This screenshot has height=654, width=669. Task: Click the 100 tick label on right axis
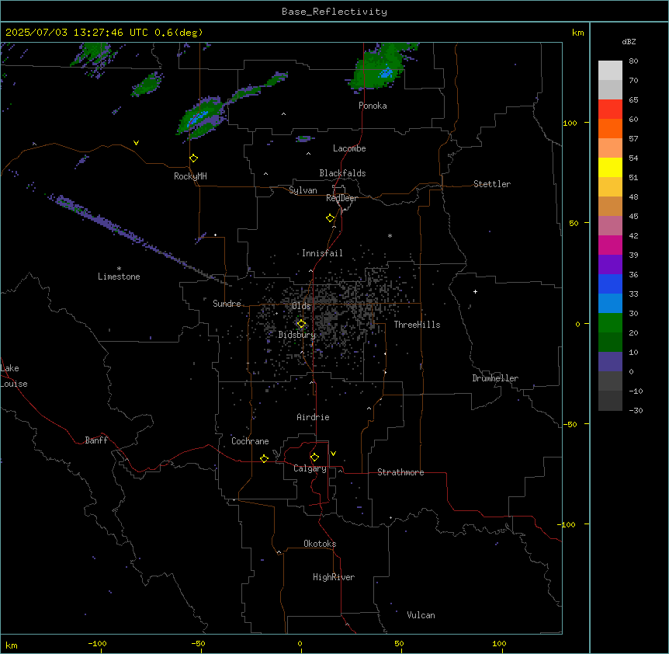[570, 123]
